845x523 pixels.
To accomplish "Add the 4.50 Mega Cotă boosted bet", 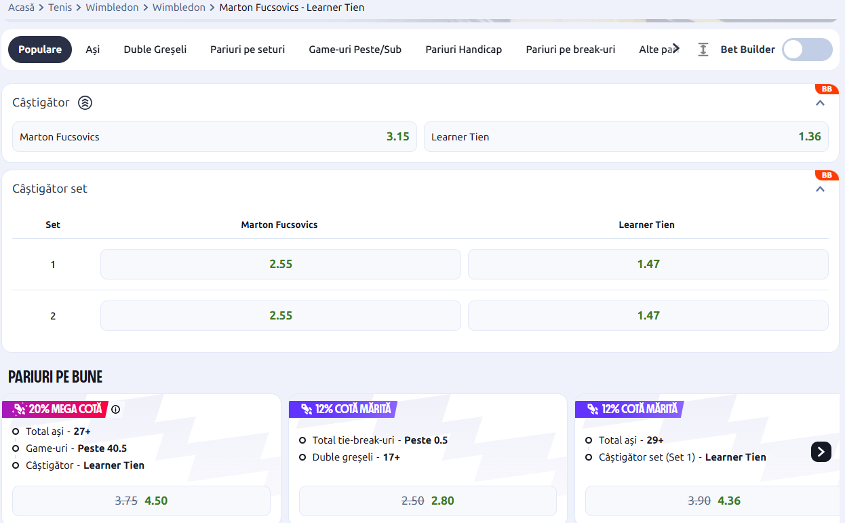I will pos(141,501).
